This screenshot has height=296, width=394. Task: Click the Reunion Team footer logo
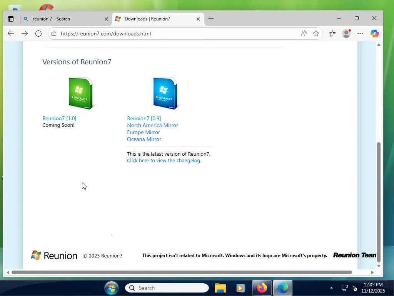coord(354,255)
